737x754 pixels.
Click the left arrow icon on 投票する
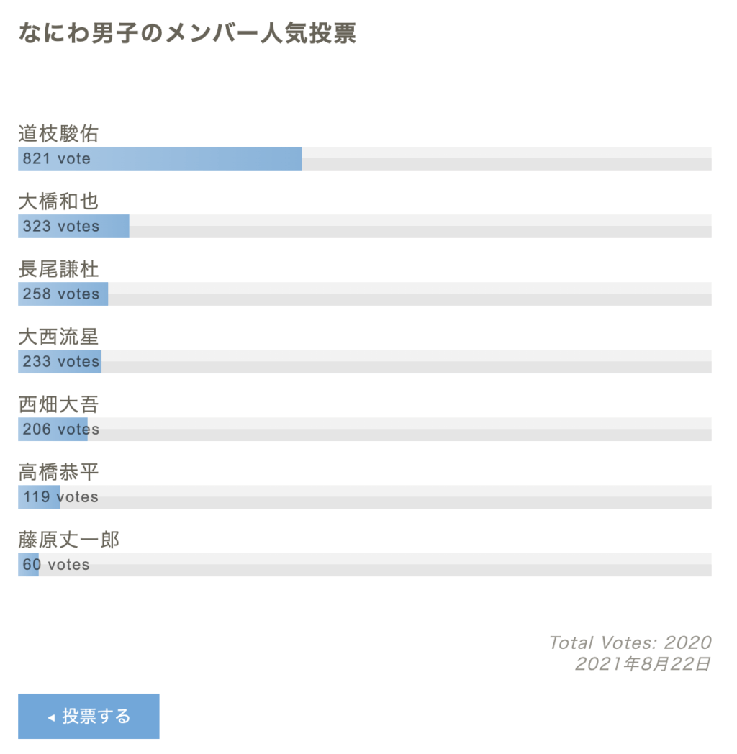coord(50,717)
